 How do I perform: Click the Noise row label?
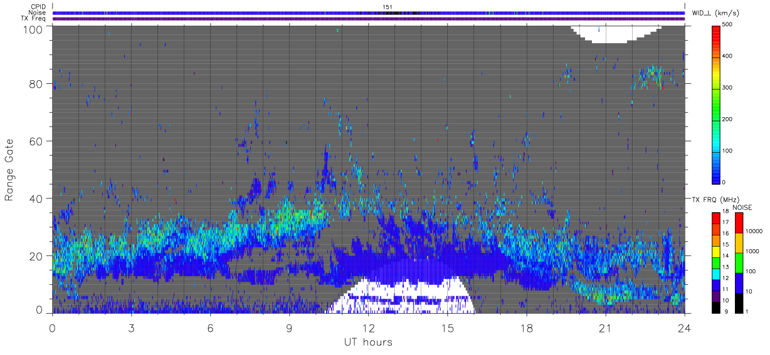click(38, 13)
